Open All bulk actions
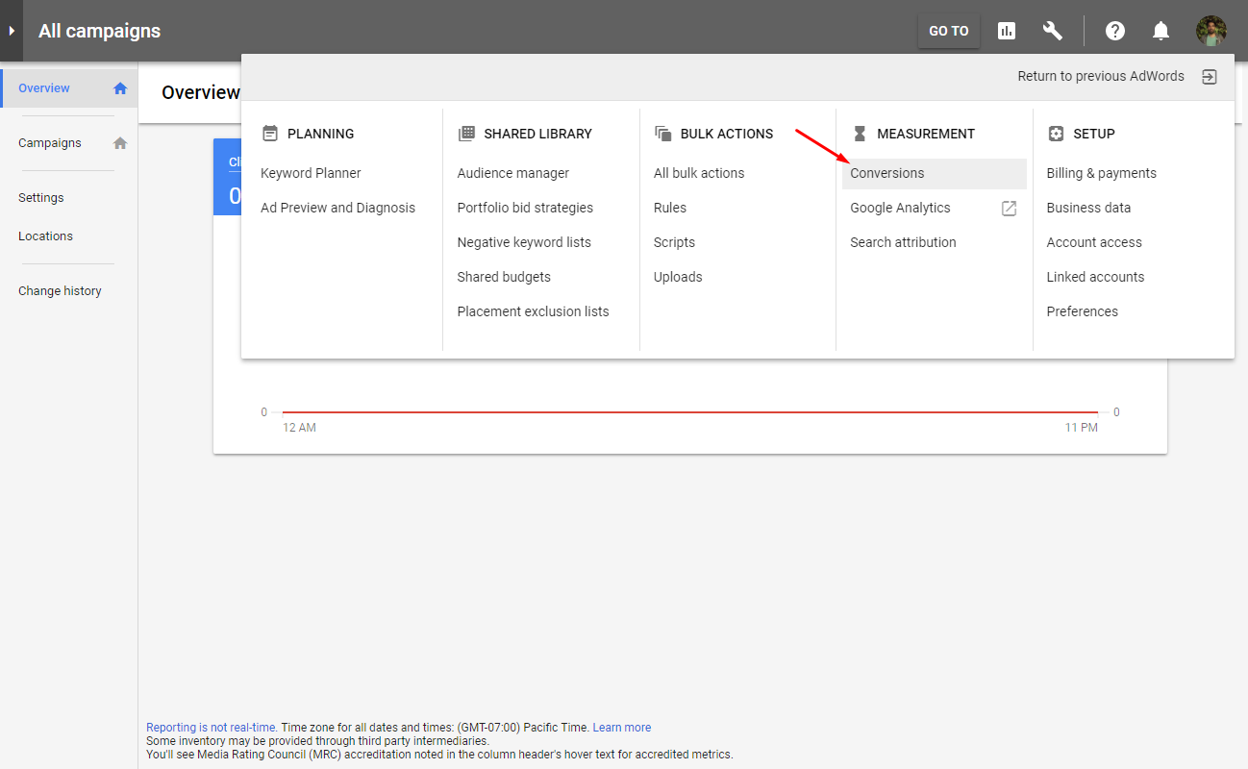This screenshot has width=1248, height=769. pyautogui.click(x=699, y=173)
